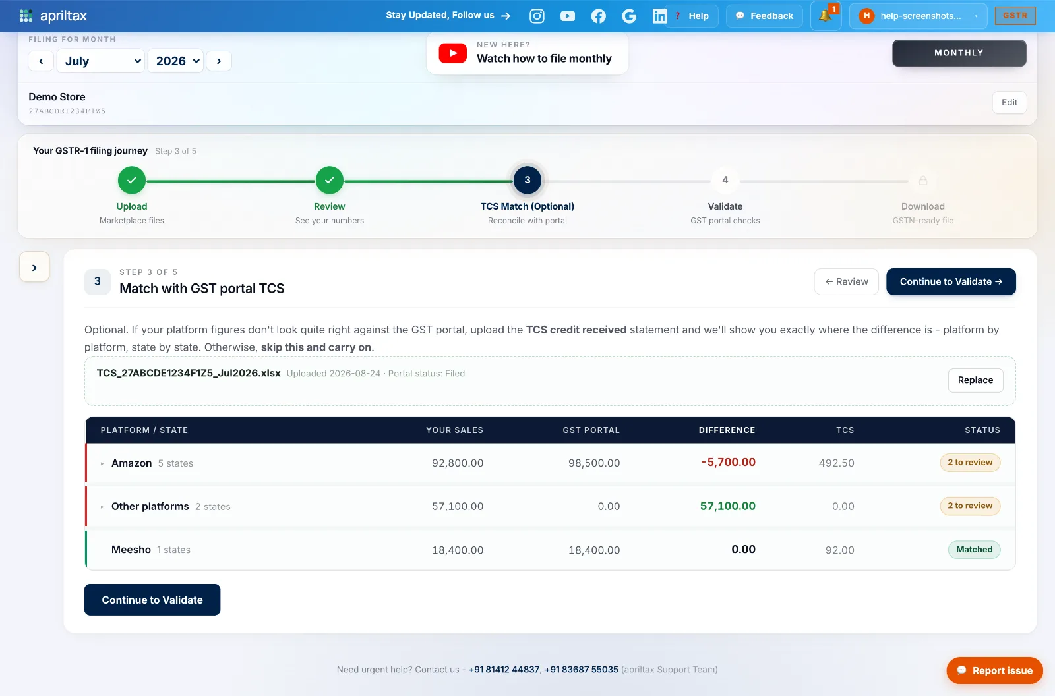This screenshot has height=696, width=1055.
Task: Click the GST PORTAL column header
Action: [591, 430]
